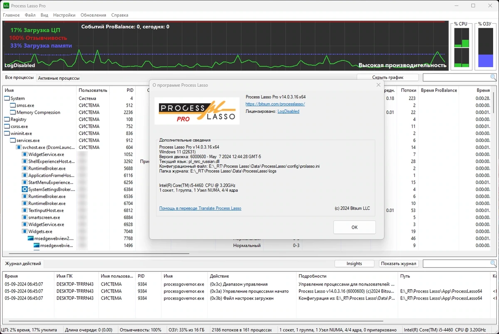This screenshot has width=499, height=334.
Task: Click the Показать журнал button
Action: (x=399, y=263)
